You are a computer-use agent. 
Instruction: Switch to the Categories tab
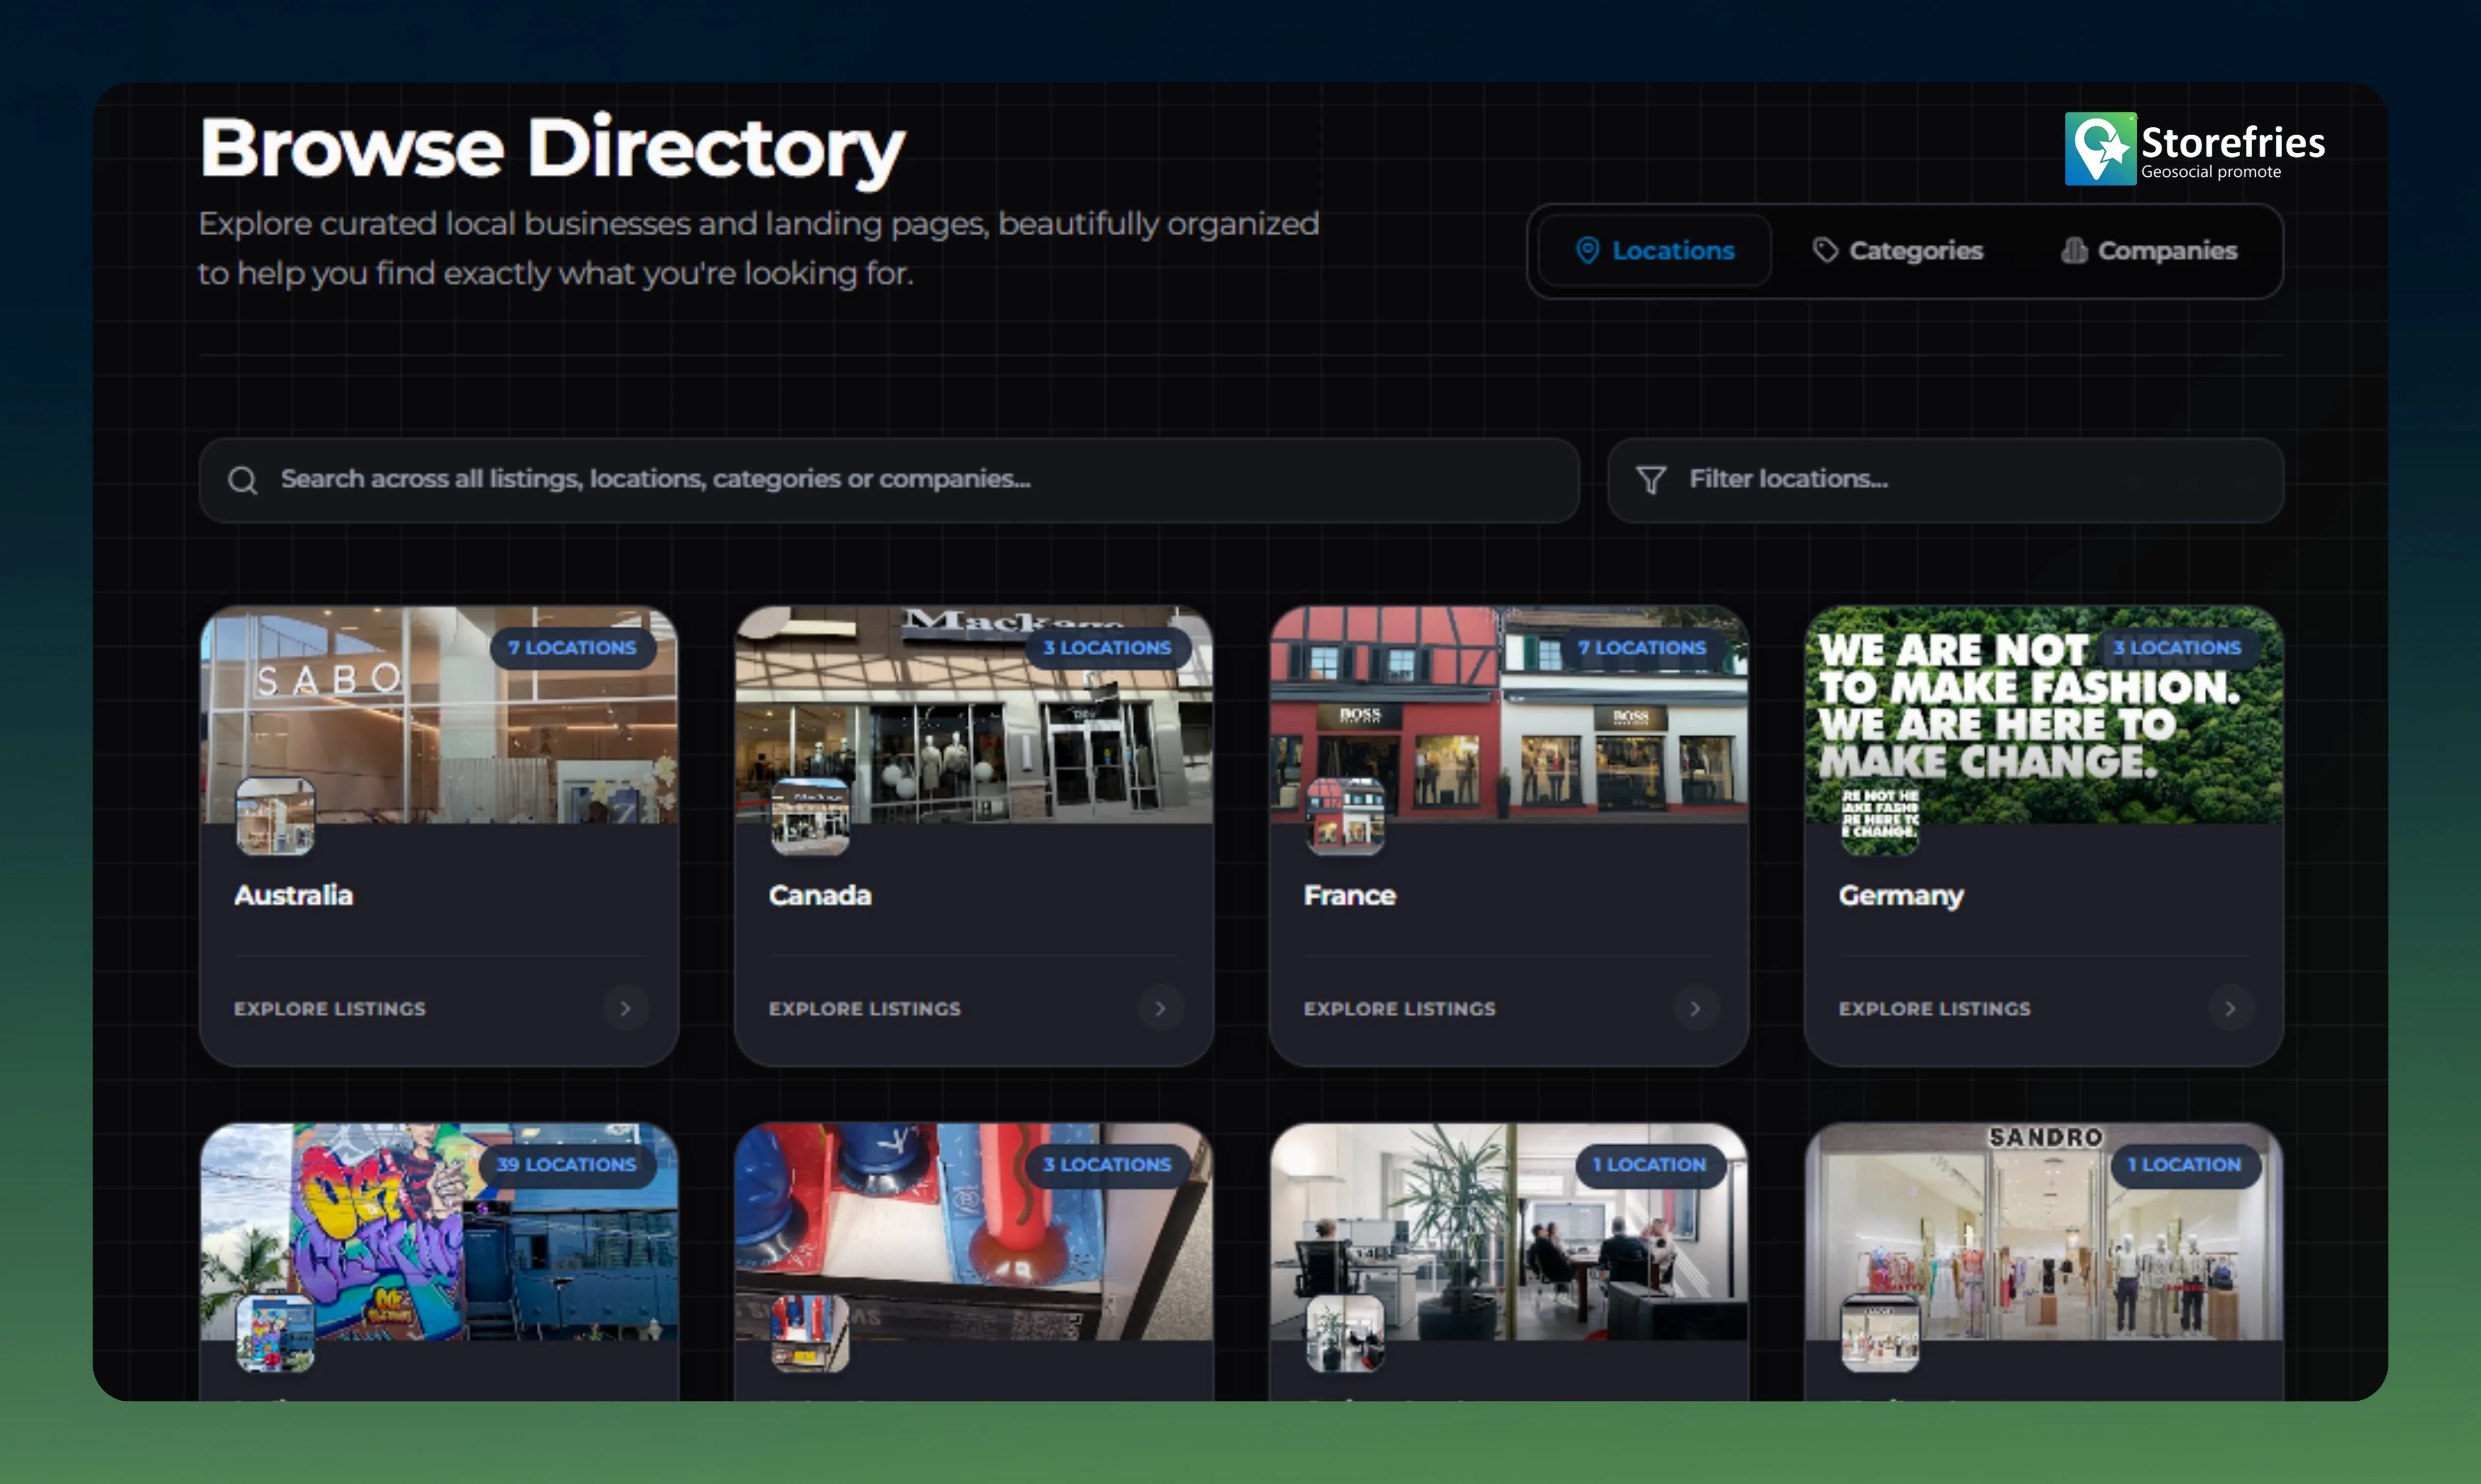pos(1897,251)
